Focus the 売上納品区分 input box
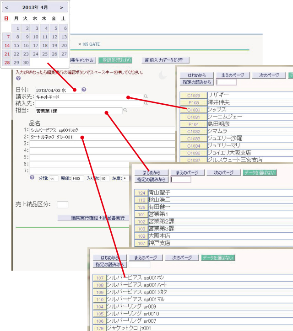Screen dimensions: 293x331 tap(63, 204)
